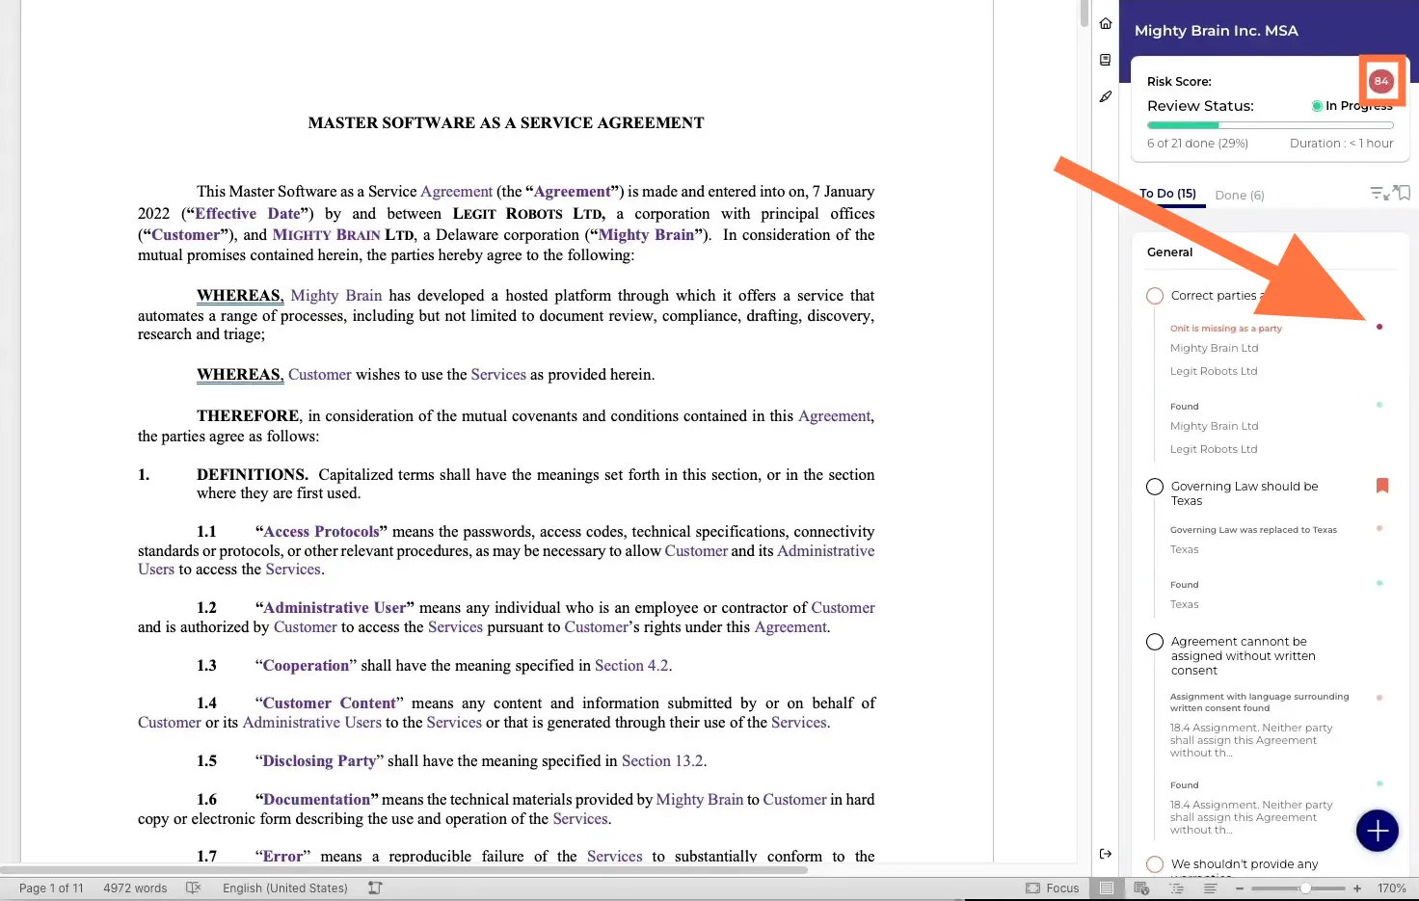Mark 'Correct parties' item as done

[1155, 296]
